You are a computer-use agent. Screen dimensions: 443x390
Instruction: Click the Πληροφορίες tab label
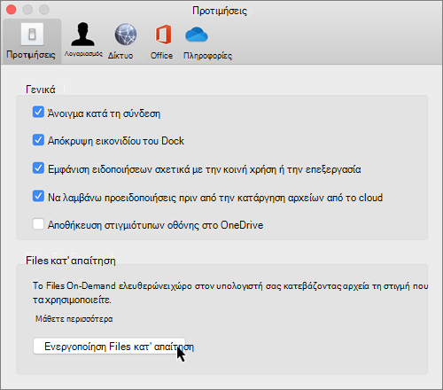tap(207, 56)
